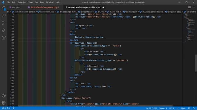Open breadcrumb div.panel.panel-default
This screenshot has width=197, height=110.
(x=153, y=12)
